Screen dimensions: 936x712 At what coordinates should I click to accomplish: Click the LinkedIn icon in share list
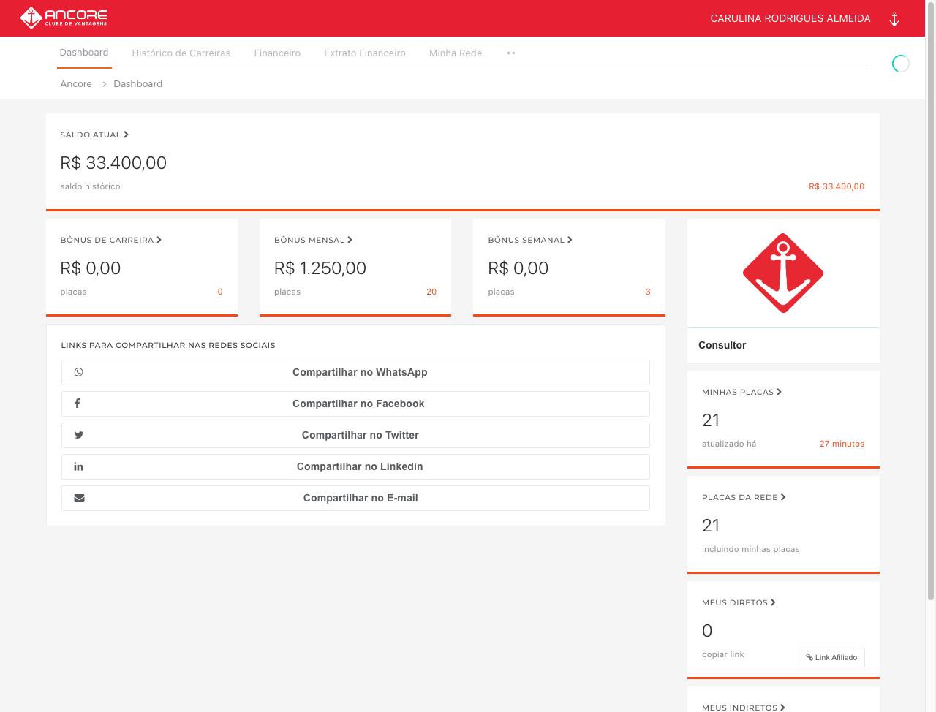pyautogui.click(x=79, y=466)
